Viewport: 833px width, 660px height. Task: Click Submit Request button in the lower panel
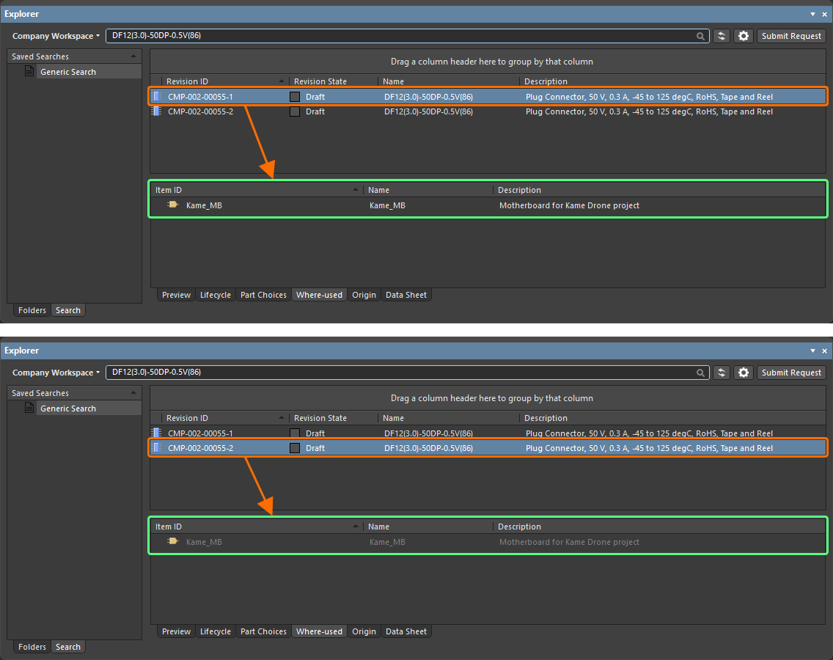coord(791,373)
